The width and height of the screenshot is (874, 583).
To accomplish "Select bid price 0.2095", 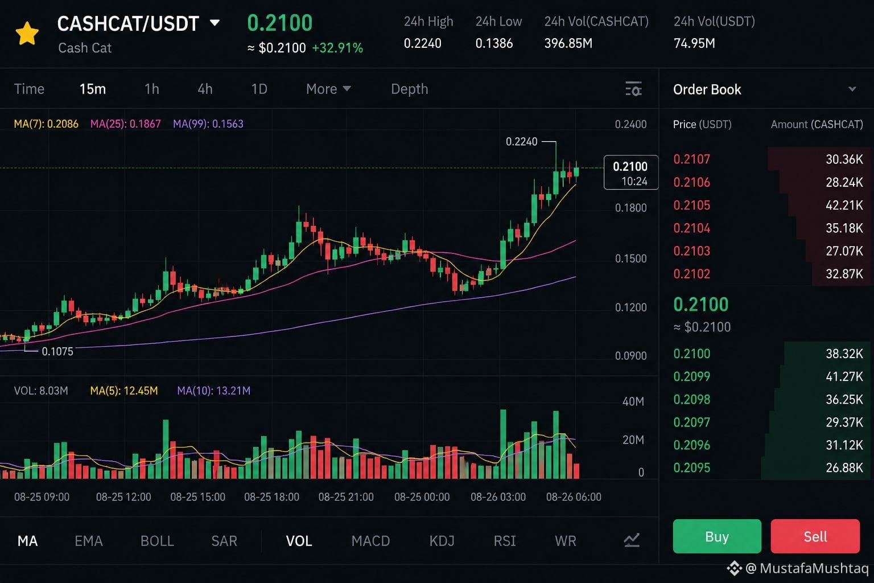I will [x=692, y=468].
